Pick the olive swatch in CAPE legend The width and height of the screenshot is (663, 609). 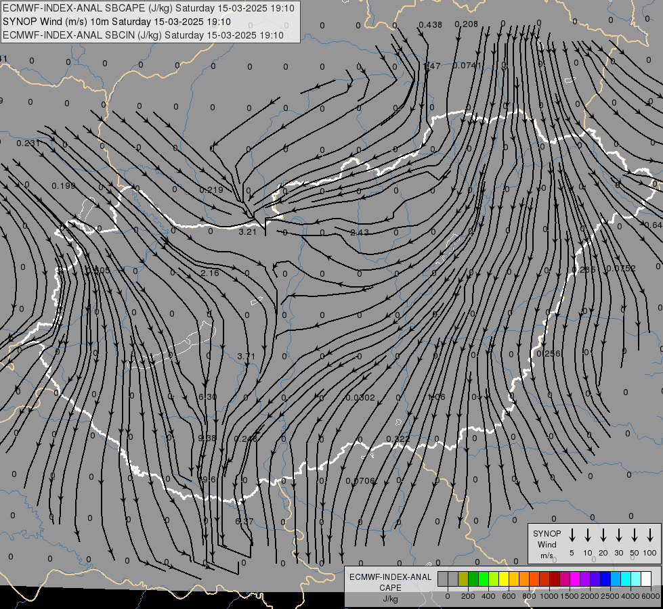click(463, 579)
